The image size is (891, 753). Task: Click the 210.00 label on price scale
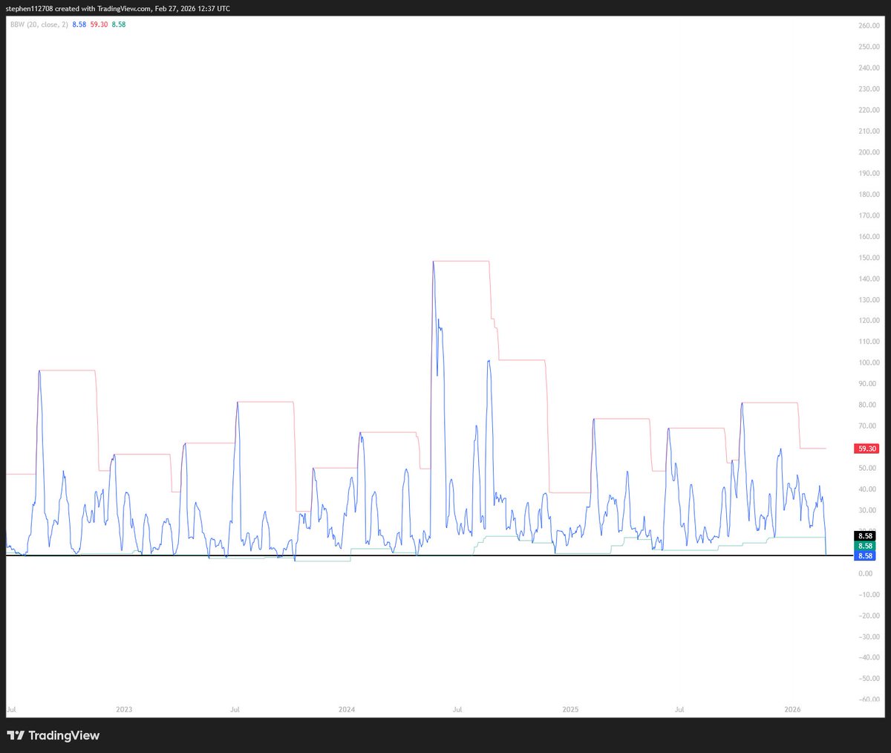[x=869, y=131]
